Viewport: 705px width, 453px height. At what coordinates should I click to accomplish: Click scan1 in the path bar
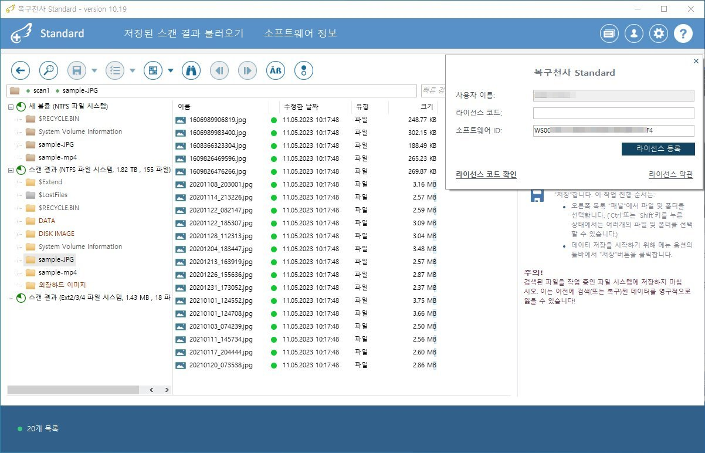tap(42, 91)
